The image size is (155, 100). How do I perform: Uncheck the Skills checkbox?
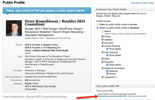click(103, 59)
